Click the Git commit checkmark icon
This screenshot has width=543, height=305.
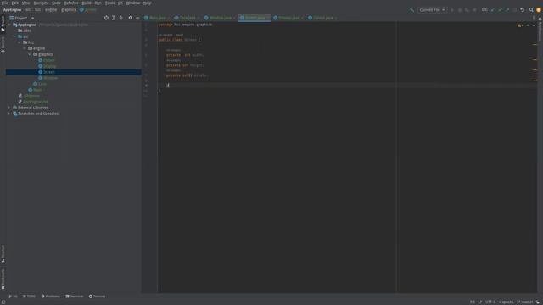pos(500,10)
